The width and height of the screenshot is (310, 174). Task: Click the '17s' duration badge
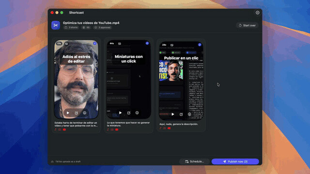point(59,43)
